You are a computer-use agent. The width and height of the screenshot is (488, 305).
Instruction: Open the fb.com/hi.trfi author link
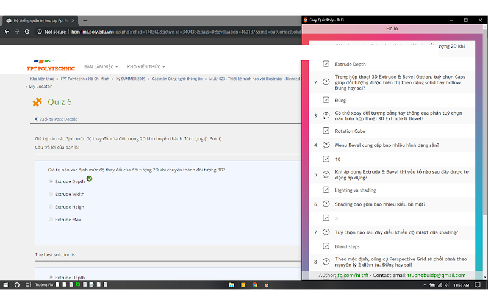(353, 275)
